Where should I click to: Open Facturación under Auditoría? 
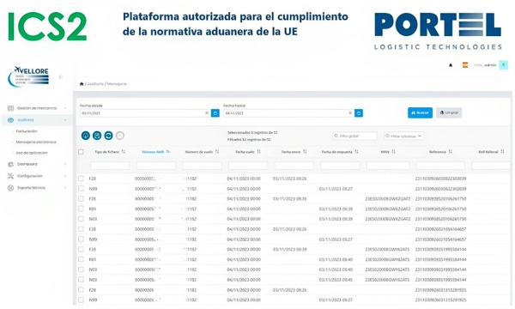(x=27, y=131)
